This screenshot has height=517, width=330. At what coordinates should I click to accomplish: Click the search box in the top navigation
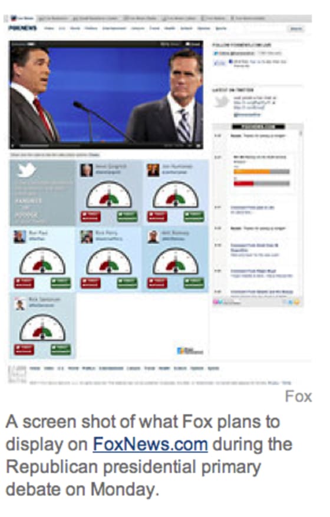(x=295, y=29)
